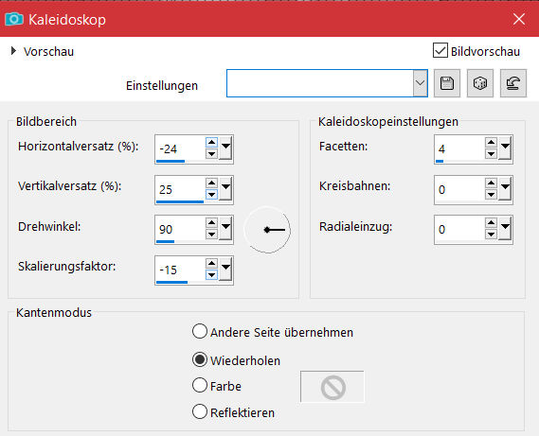This screenshot has height=436, width=539.
Task: Select the Farbe edge mode option
Action: coord(200,385)
